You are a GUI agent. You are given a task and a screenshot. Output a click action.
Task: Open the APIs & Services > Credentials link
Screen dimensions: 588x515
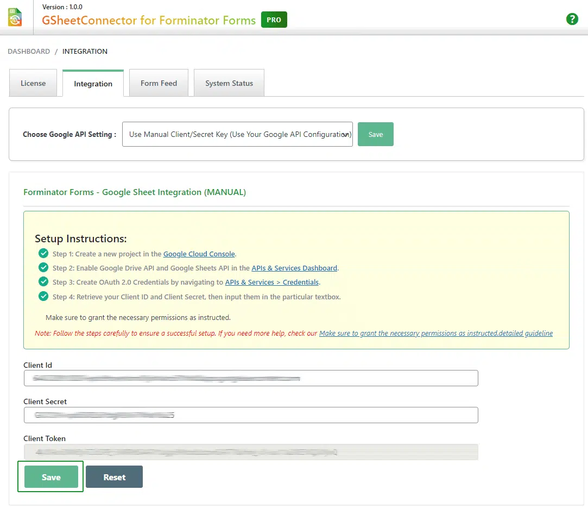[x=272, y=282]
